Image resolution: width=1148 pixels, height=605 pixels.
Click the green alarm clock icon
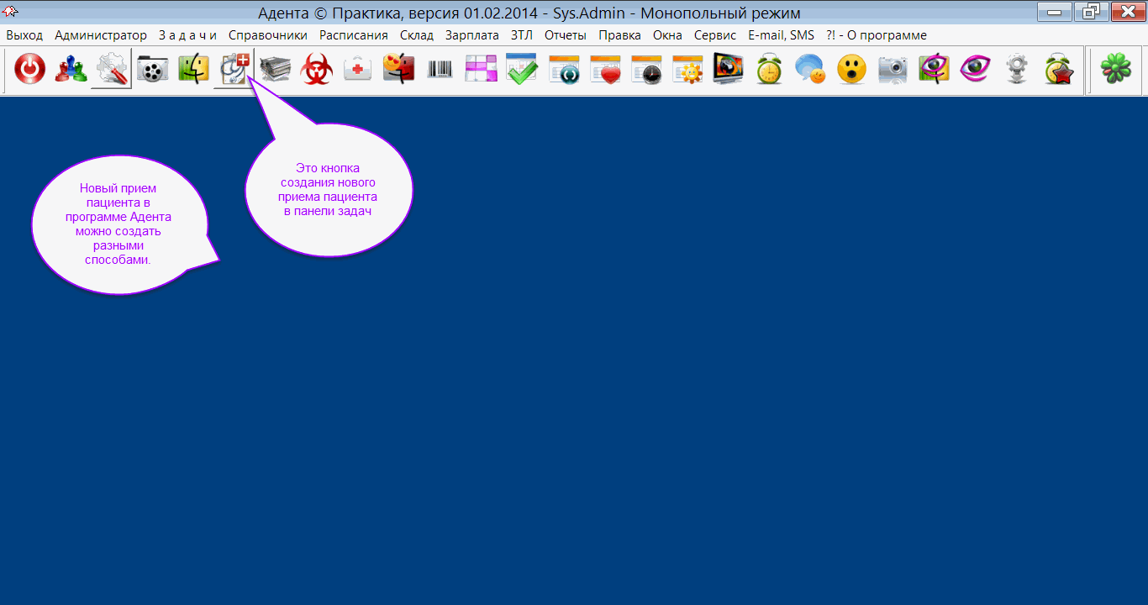point(769,70)
